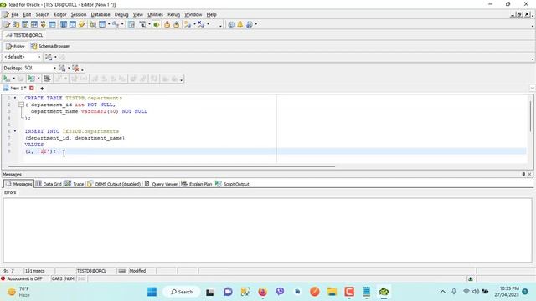536x301 pixels.
Task: Click the Errors label in the Messages panel
Action: click(x=10, y=192)
